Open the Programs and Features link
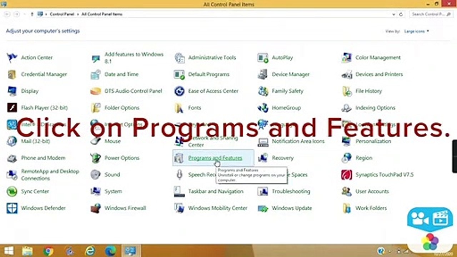The width and height of the screenshot is (457, 257). click(215, 158)
